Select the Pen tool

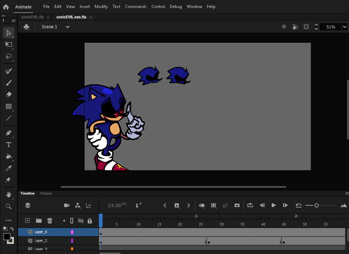point(8,133)
